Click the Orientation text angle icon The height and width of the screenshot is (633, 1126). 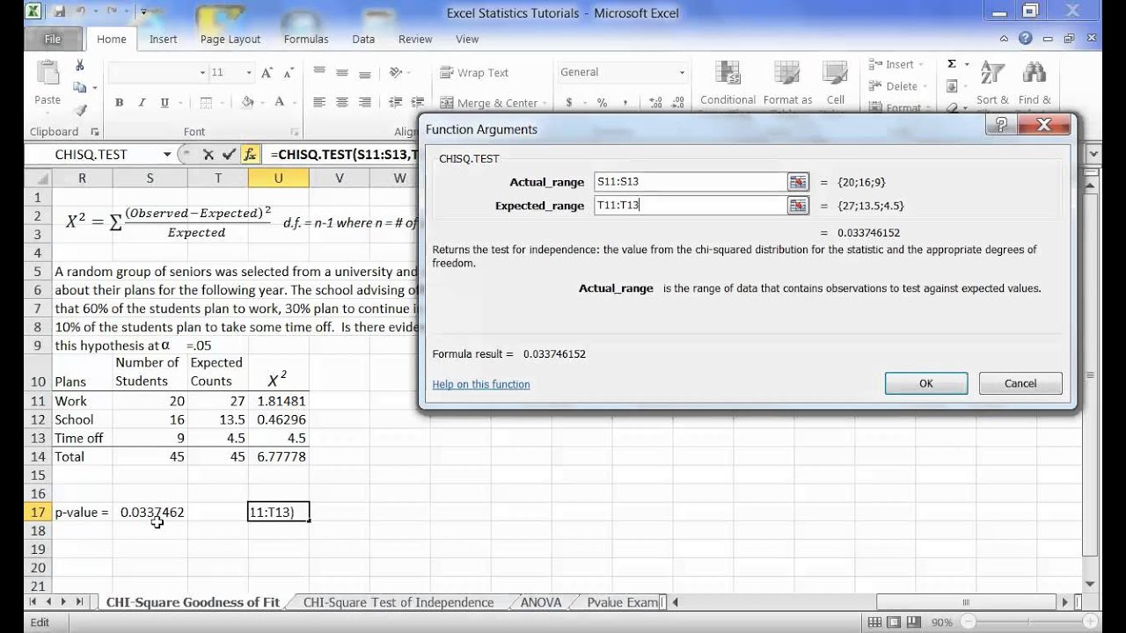[396, 72]
